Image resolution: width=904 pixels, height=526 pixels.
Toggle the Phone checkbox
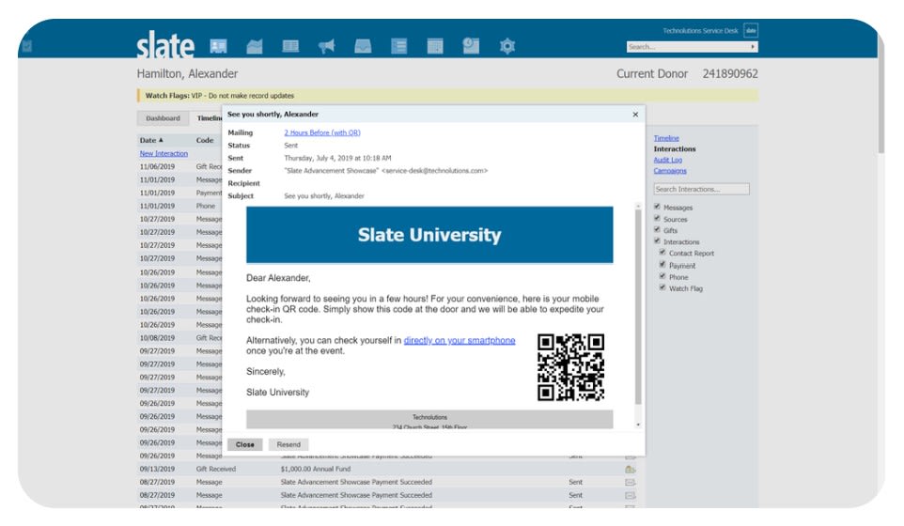point(662,276)
